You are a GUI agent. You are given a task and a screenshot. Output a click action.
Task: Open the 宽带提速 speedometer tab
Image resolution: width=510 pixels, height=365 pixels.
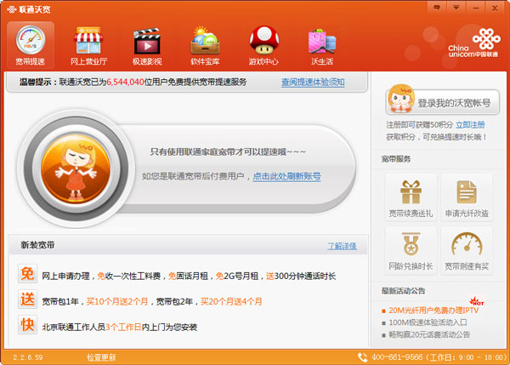[31, 44]
